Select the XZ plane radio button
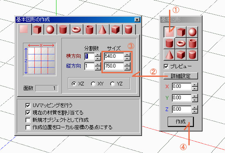The height and width of the screenshot is (153, 225). coord(74,84)
